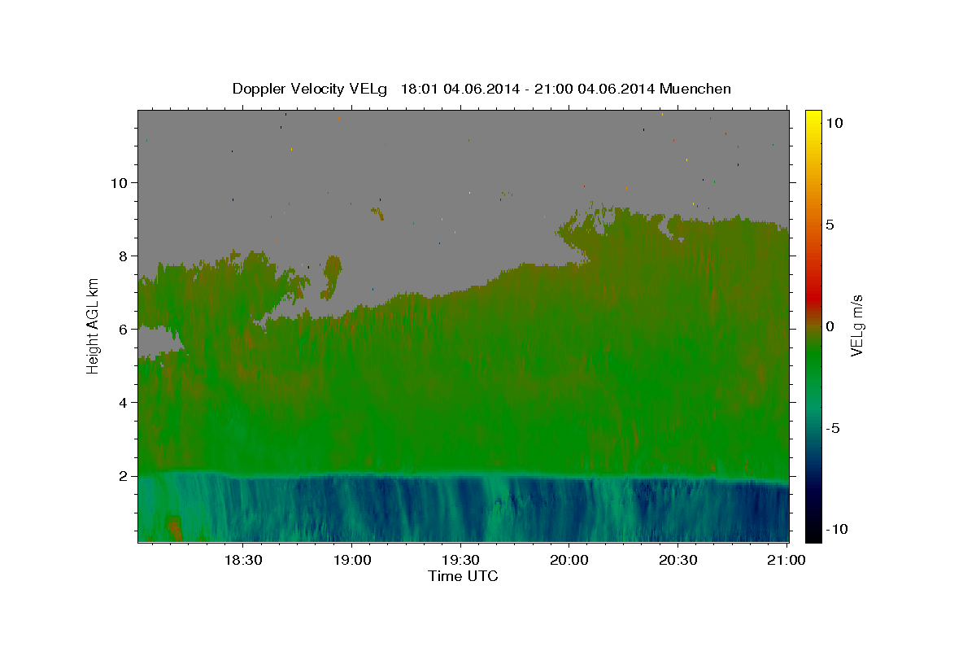Image resolution: width=976 pixels, height=651 pixels.
Task: Click the height label '10'
Action: tap(119, 182)
